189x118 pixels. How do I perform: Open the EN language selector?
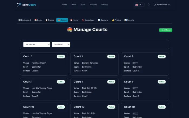click(139, 5)
